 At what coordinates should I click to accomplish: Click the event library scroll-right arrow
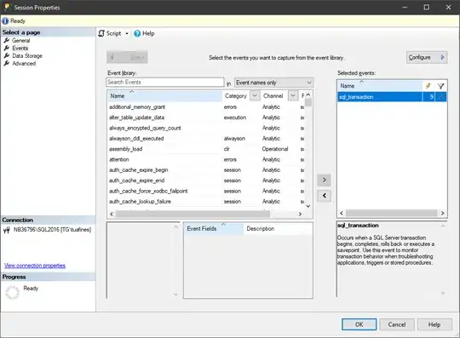(x=300, y=215)
